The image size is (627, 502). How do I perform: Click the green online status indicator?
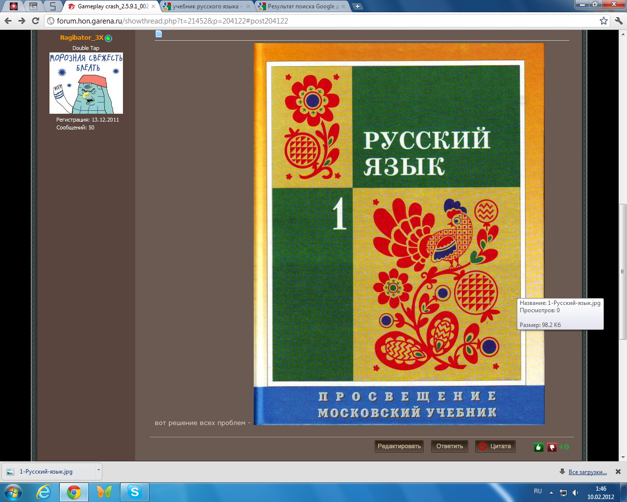(108, 38)
